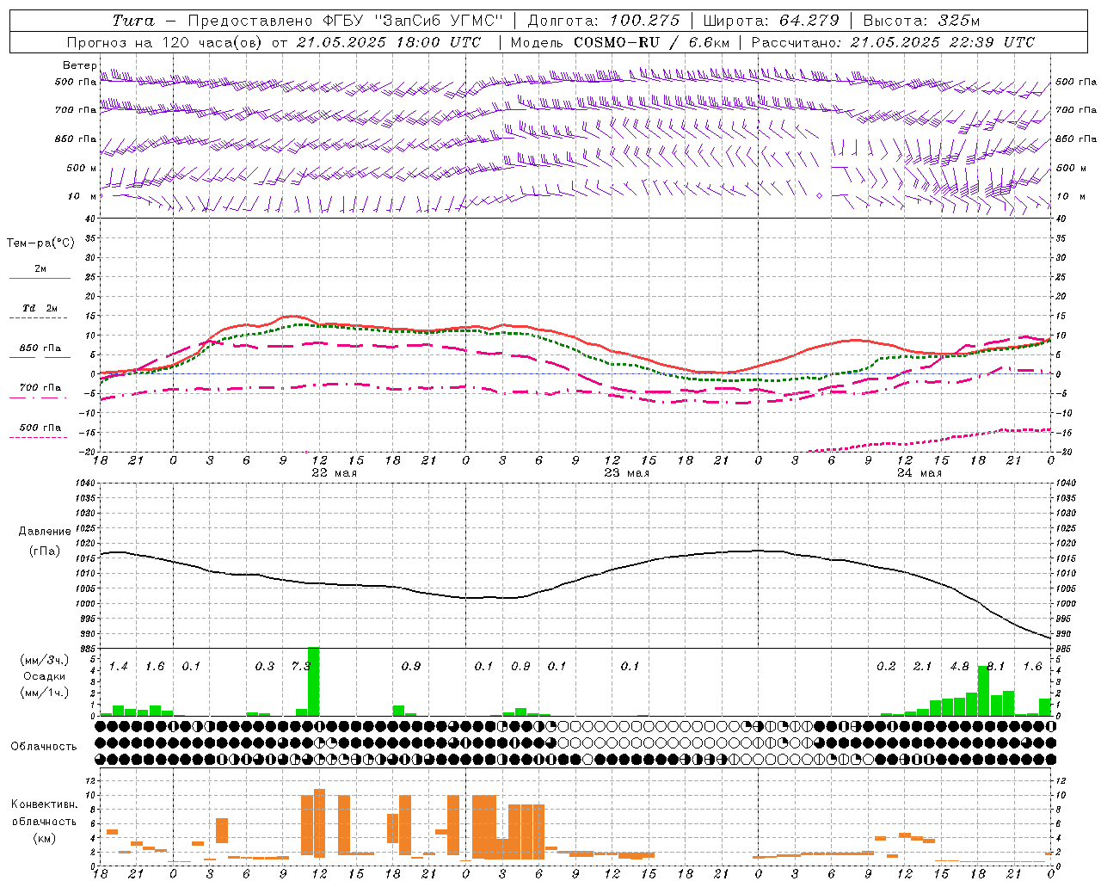
Task: Click the "(мм/3ч.)" precipitation unit label
Action: coord(43,660)
